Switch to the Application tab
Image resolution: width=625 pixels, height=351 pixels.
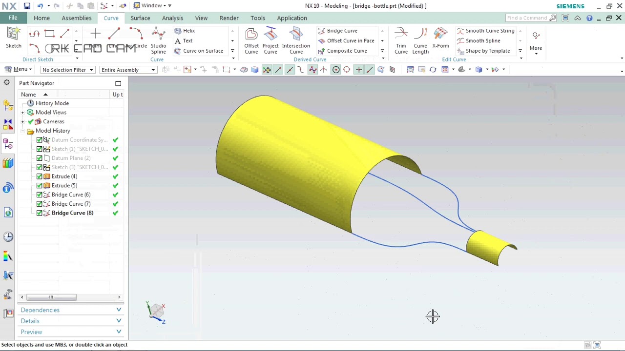point(292,18)
